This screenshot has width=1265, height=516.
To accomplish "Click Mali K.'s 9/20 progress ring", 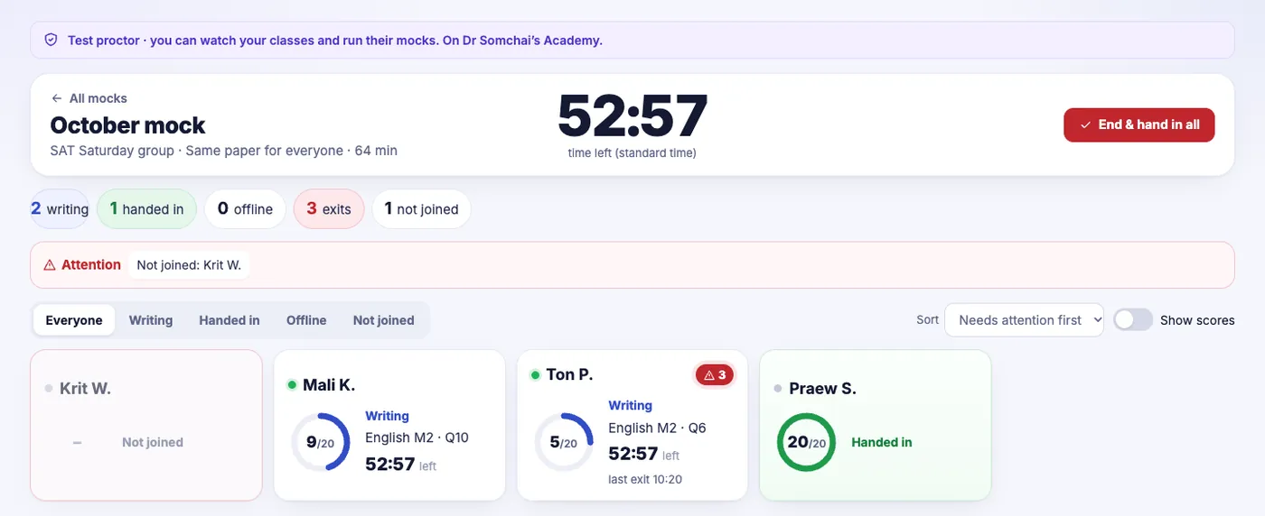I will [x=321, y=442].
